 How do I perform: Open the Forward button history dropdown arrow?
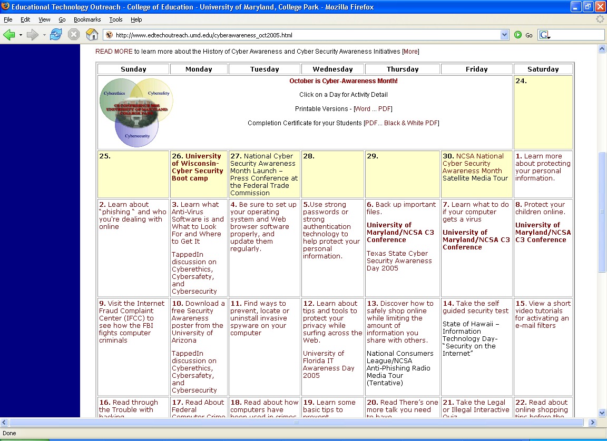tap(44, 35)
